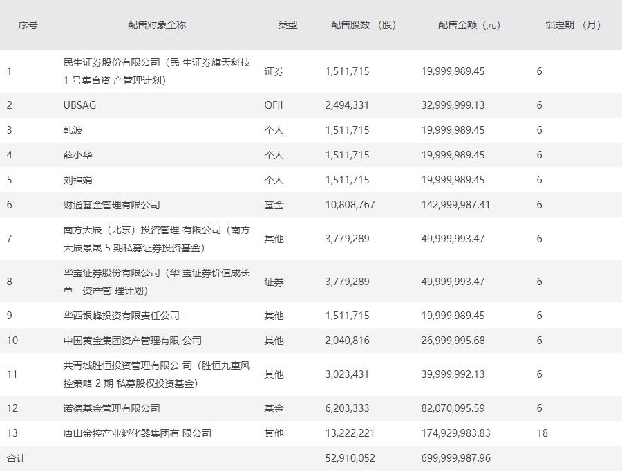This screenshot has height=472, width=622.
Task: Click amount 142,999,987.41
Action: point(456,205)
